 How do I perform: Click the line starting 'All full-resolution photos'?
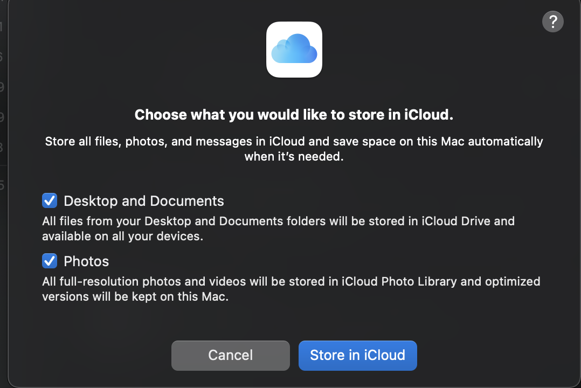point(291,282)
